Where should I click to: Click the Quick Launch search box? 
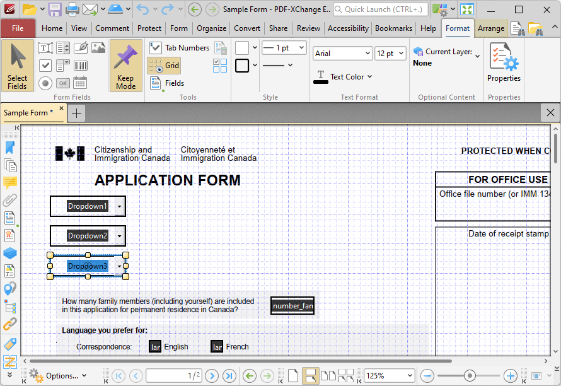(381, 9)
